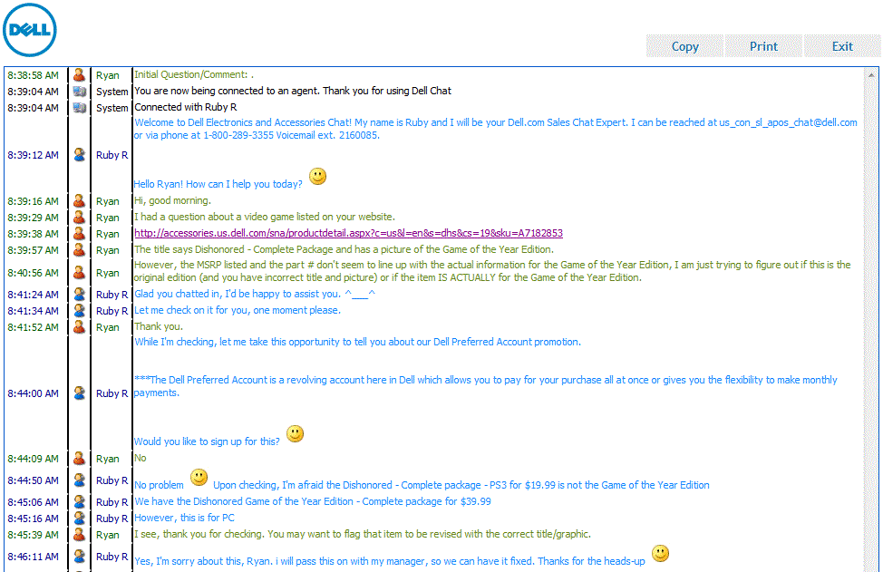The width and height of the screenshot is (883, 572).
Task: Click smiley after 'How can I help you today?'
Action: (318, 176)
